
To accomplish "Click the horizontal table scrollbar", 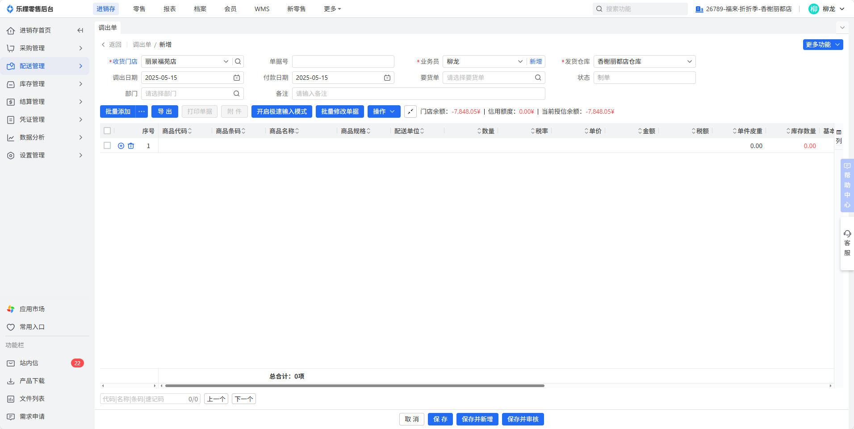I will click(355, 386).
